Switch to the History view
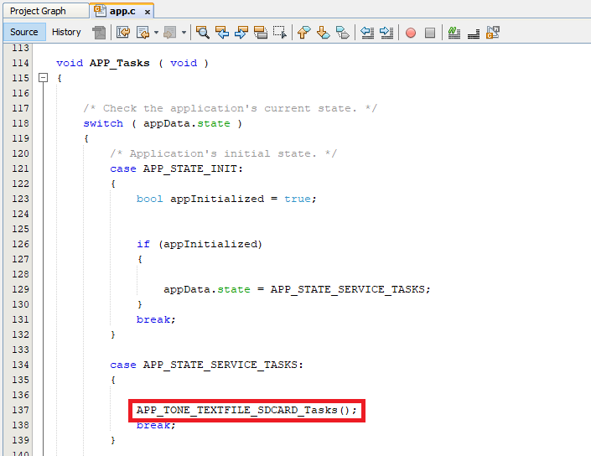Viewport: 591px width, 456px height. coord(66,32)
